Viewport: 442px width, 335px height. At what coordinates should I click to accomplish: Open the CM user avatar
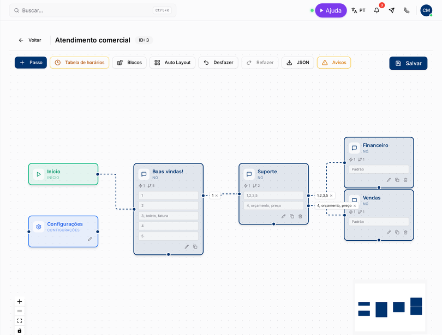(x=426, y=10)
